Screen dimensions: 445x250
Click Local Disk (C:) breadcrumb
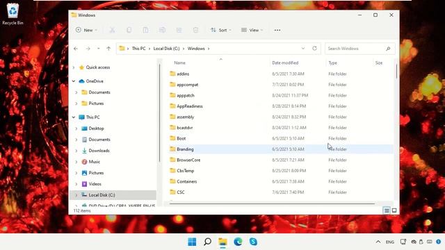coord(166,49)
